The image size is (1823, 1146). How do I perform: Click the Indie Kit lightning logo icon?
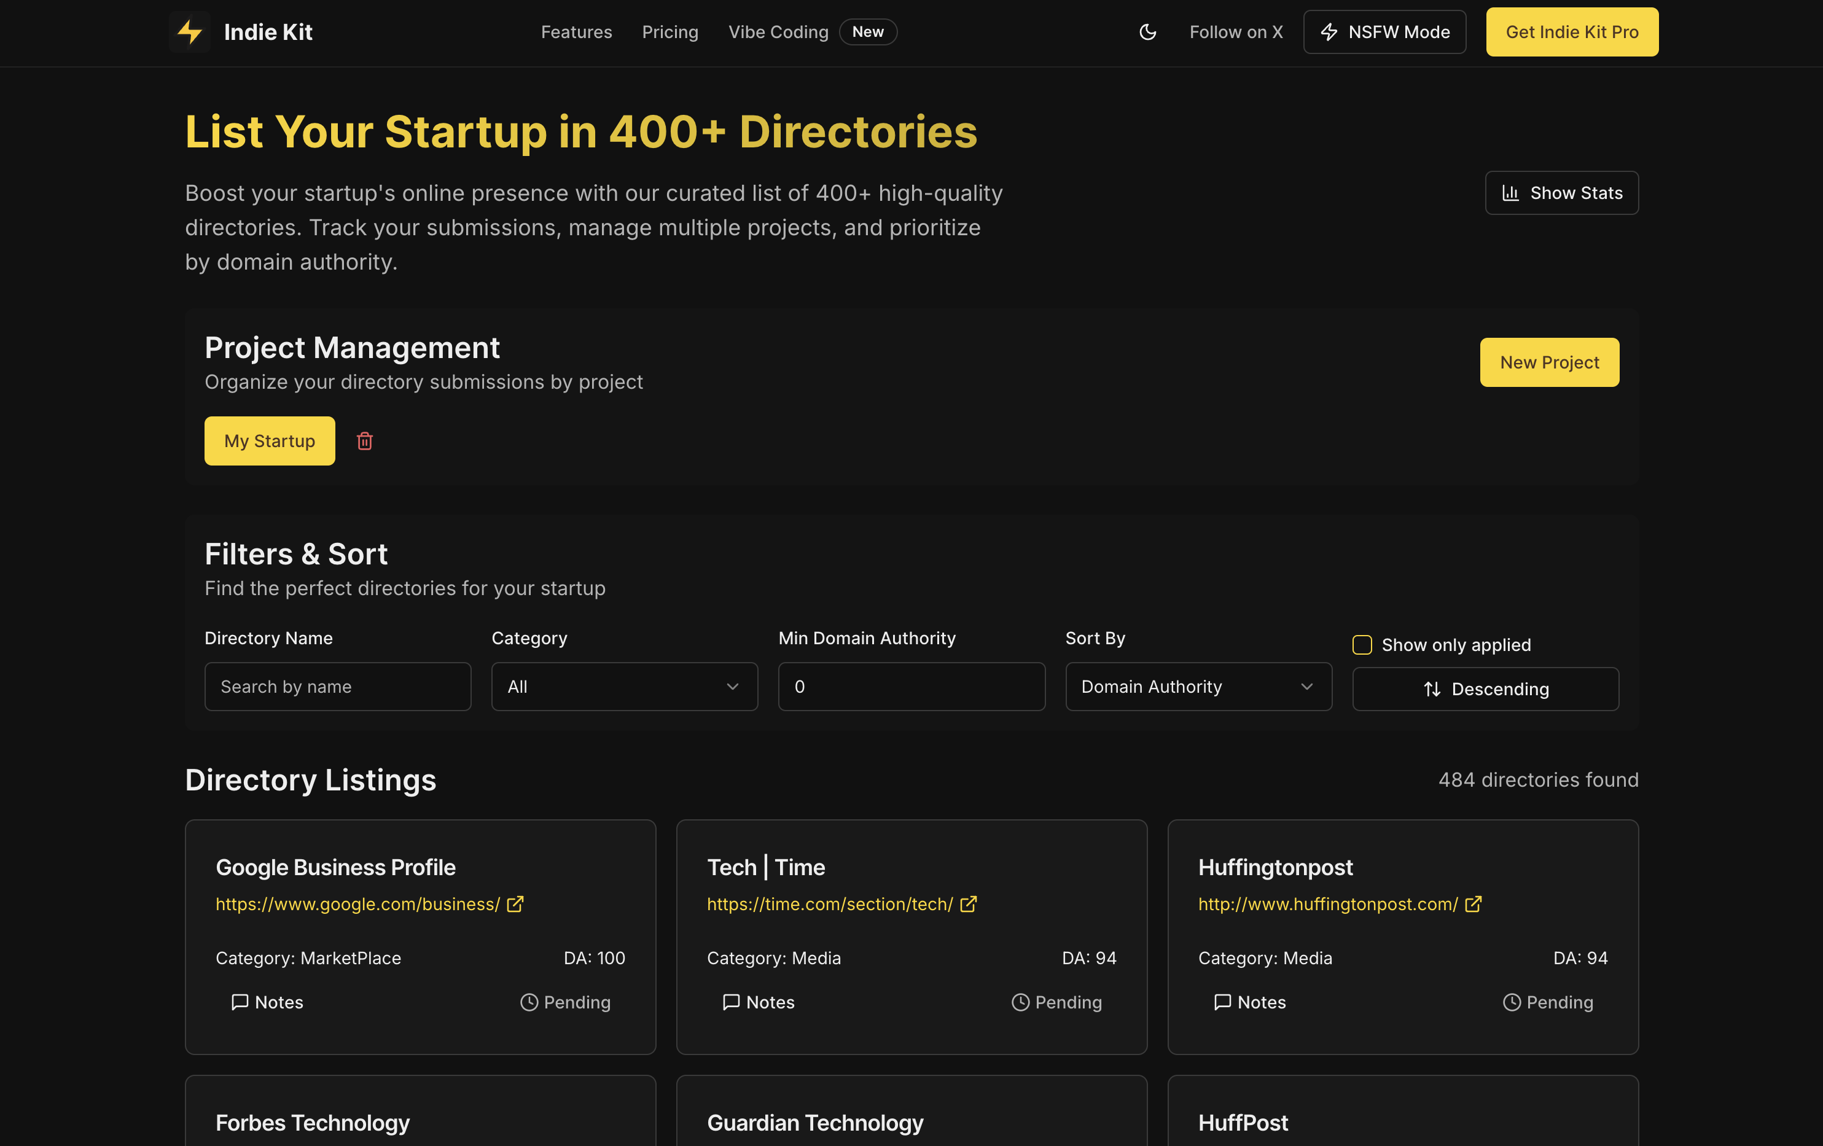click(x=189, y=32)
